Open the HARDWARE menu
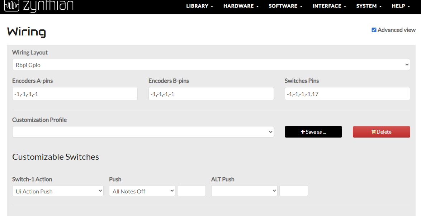The image size is (421, 216). (241, 6)
